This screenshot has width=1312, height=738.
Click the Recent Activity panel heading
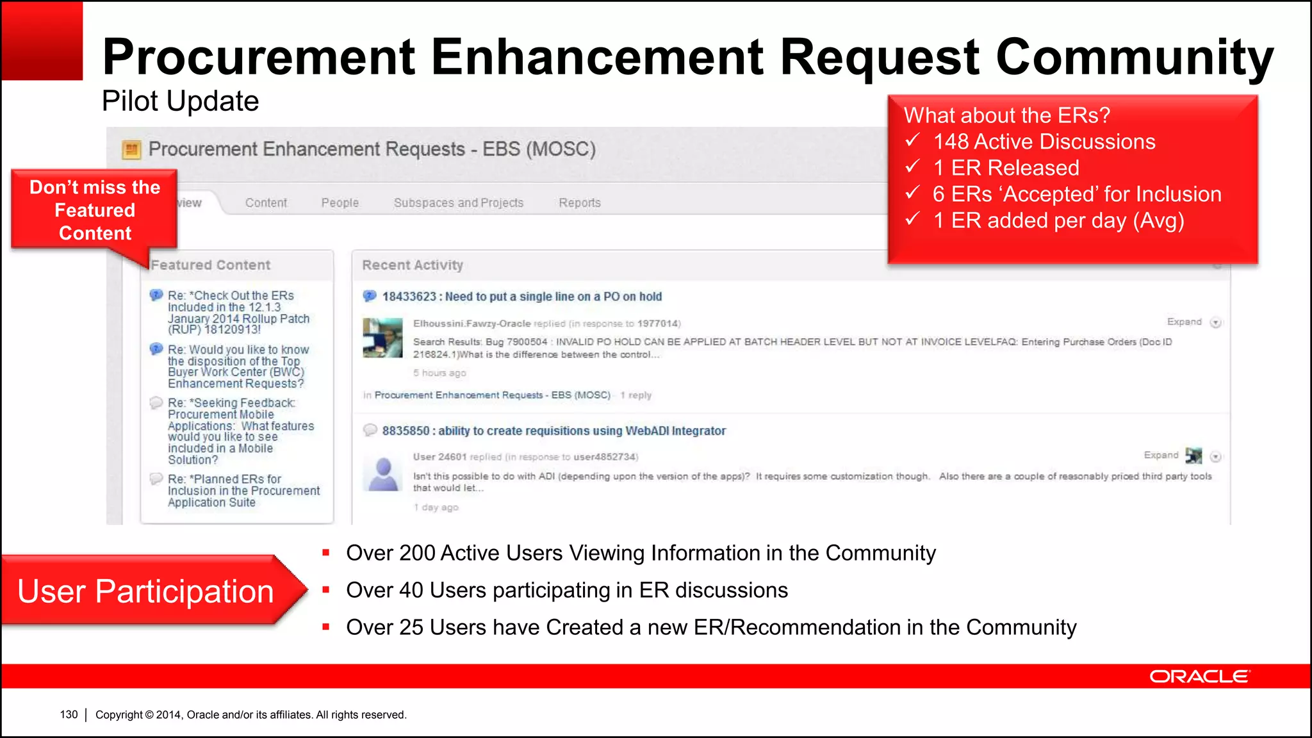pos(413,265)
